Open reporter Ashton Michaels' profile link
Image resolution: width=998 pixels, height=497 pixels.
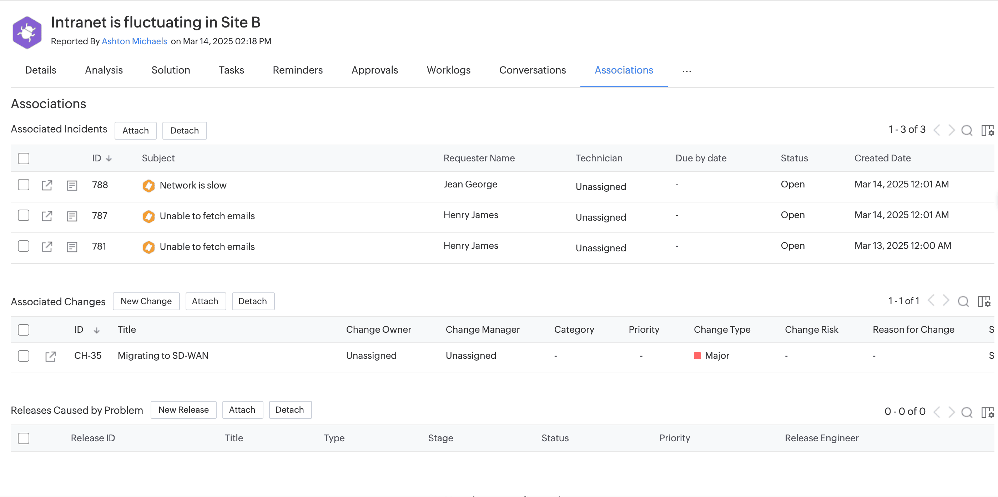134,41
